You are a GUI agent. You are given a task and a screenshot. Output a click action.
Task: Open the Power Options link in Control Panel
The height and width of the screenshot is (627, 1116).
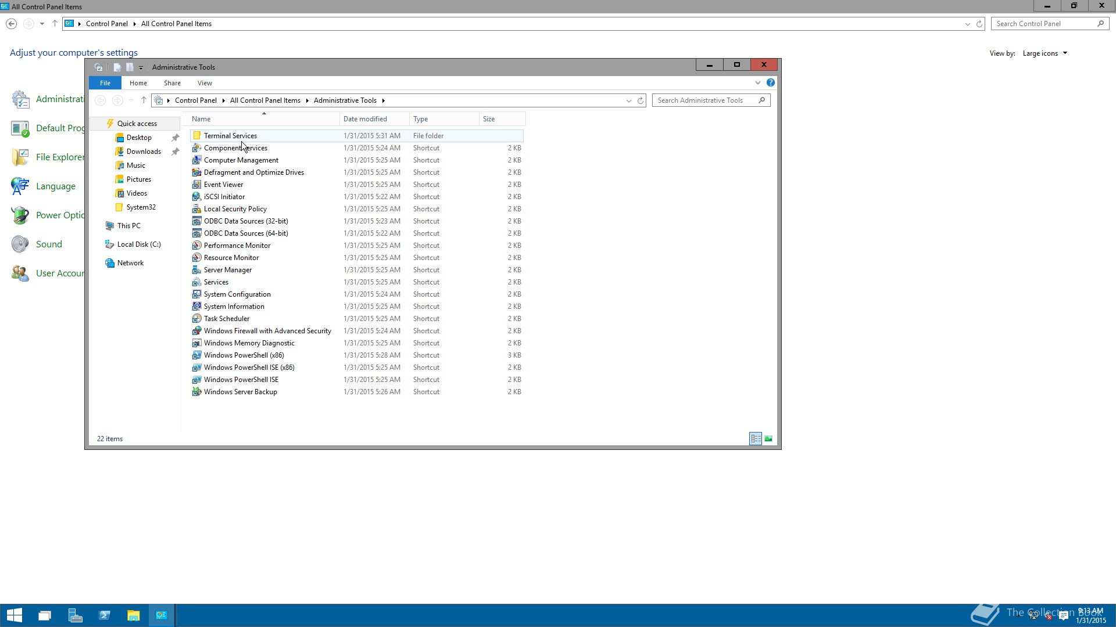click(60, 215)
